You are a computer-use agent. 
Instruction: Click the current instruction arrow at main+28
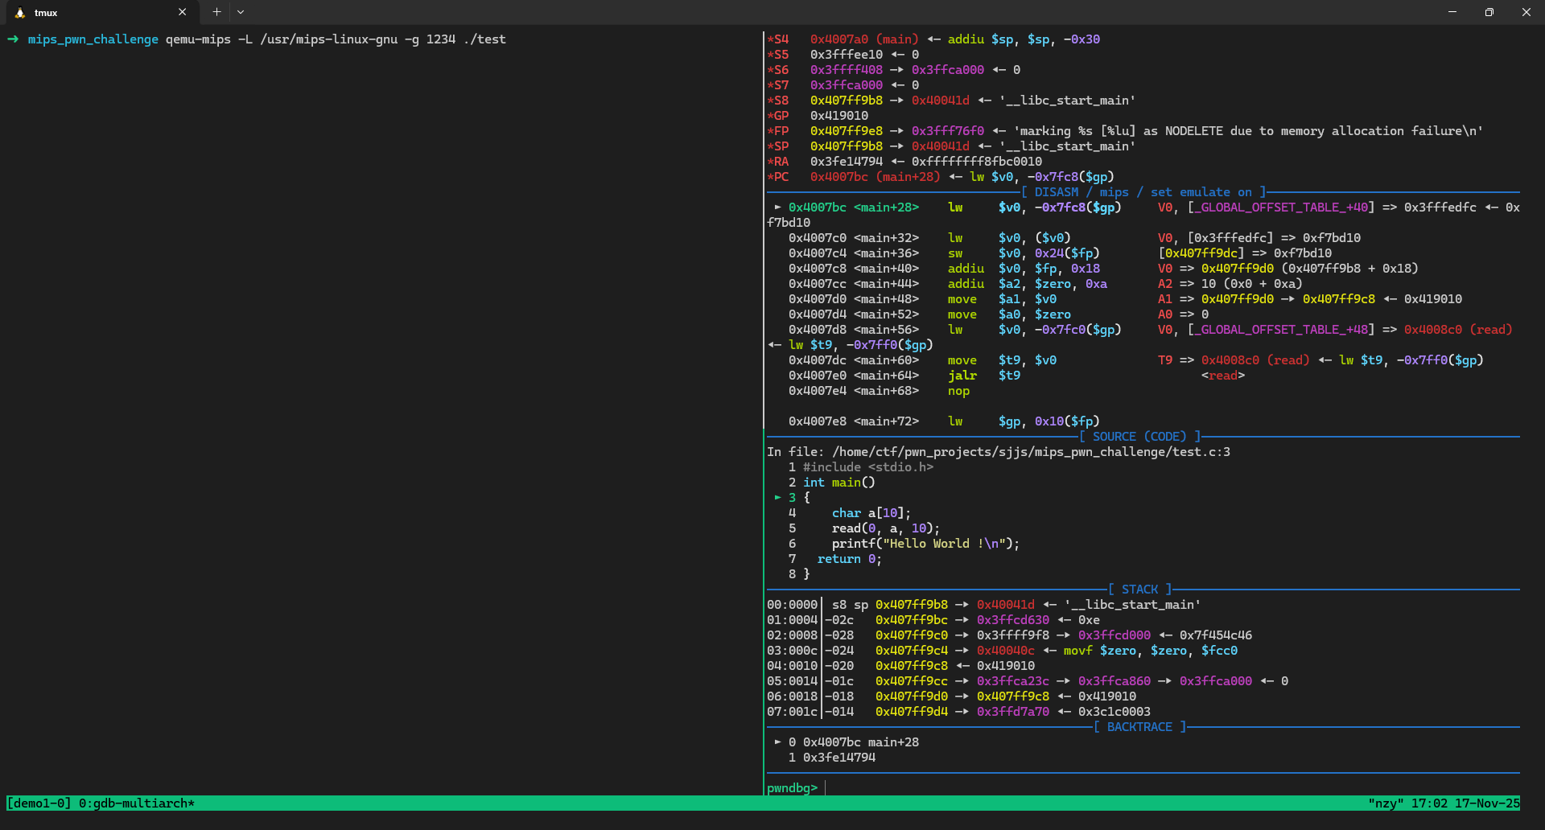[x=777, y=207]
